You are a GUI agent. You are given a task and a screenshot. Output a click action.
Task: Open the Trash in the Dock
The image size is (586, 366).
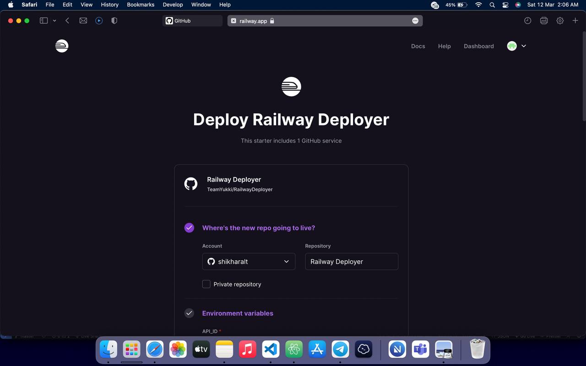point(477,350)
